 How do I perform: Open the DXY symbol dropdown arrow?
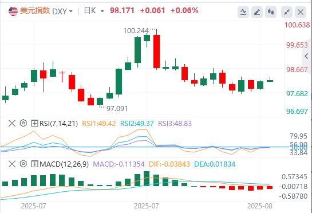pyautogui.click(x=70, y=11)
